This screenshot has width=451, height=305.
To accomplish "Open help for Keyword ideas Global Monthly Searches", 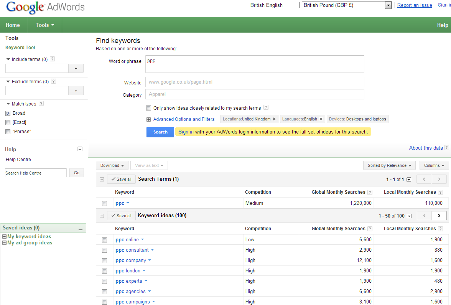I will (x=370, y=229).
